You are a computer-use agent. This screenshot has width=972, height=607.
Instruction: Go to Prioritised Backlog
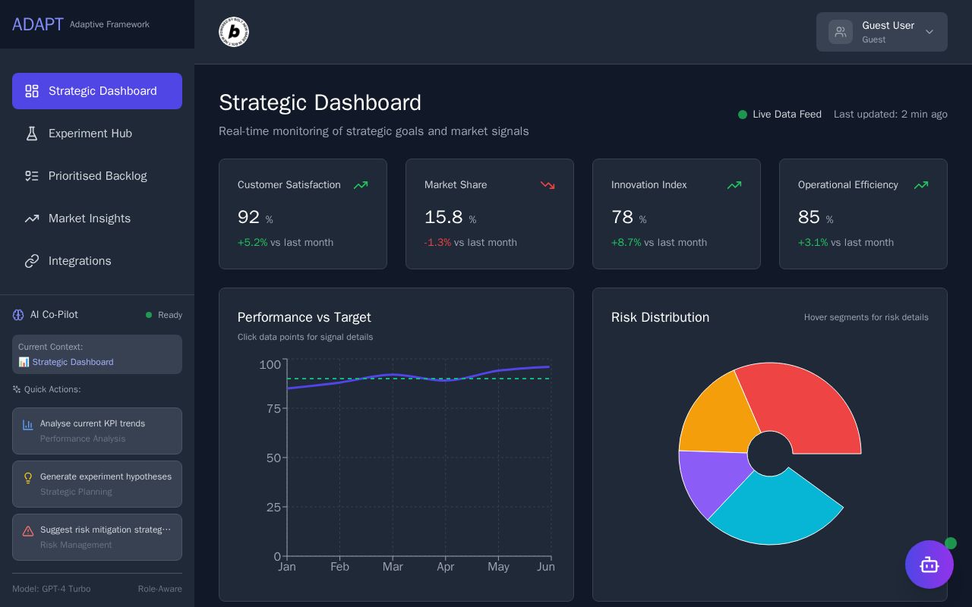pos(97,176)
